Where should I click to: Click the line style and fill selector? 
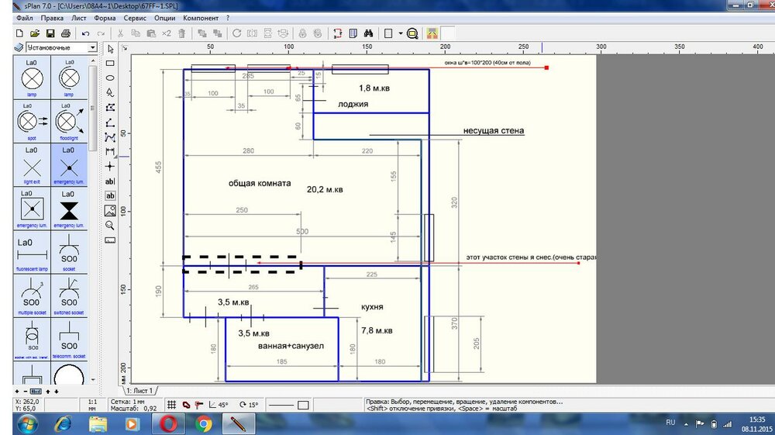coord(288,405)
